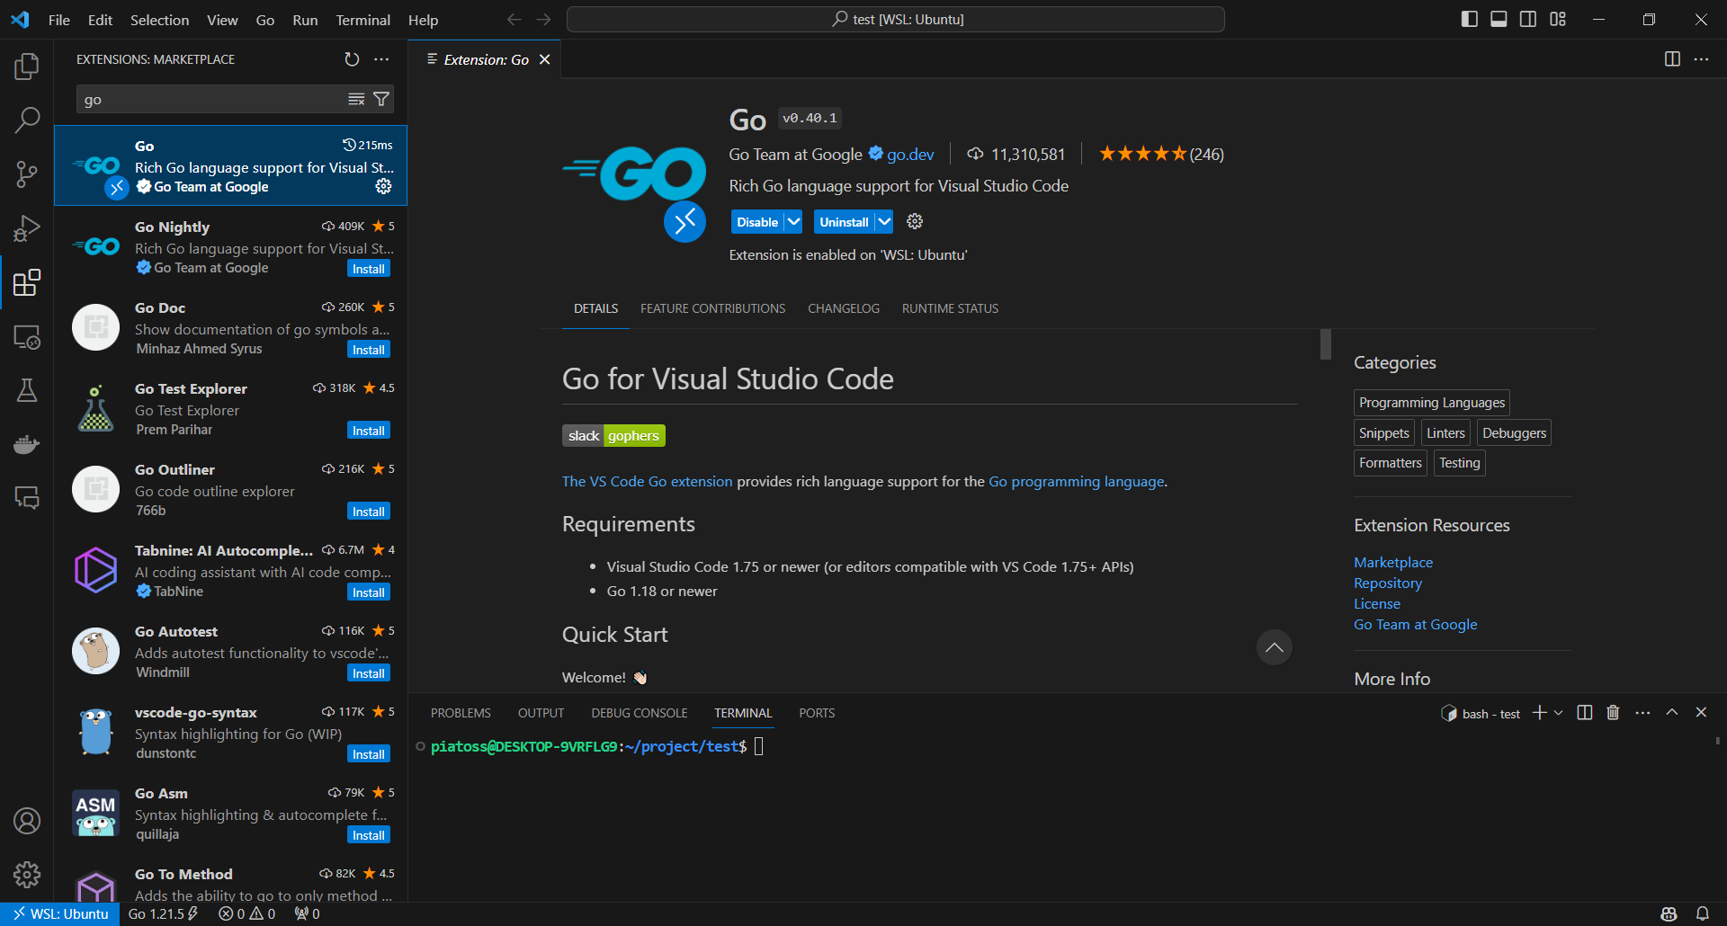Open Remote Explorer view
This screenshot has width=1727, height=926.
(x=27, y=337)
